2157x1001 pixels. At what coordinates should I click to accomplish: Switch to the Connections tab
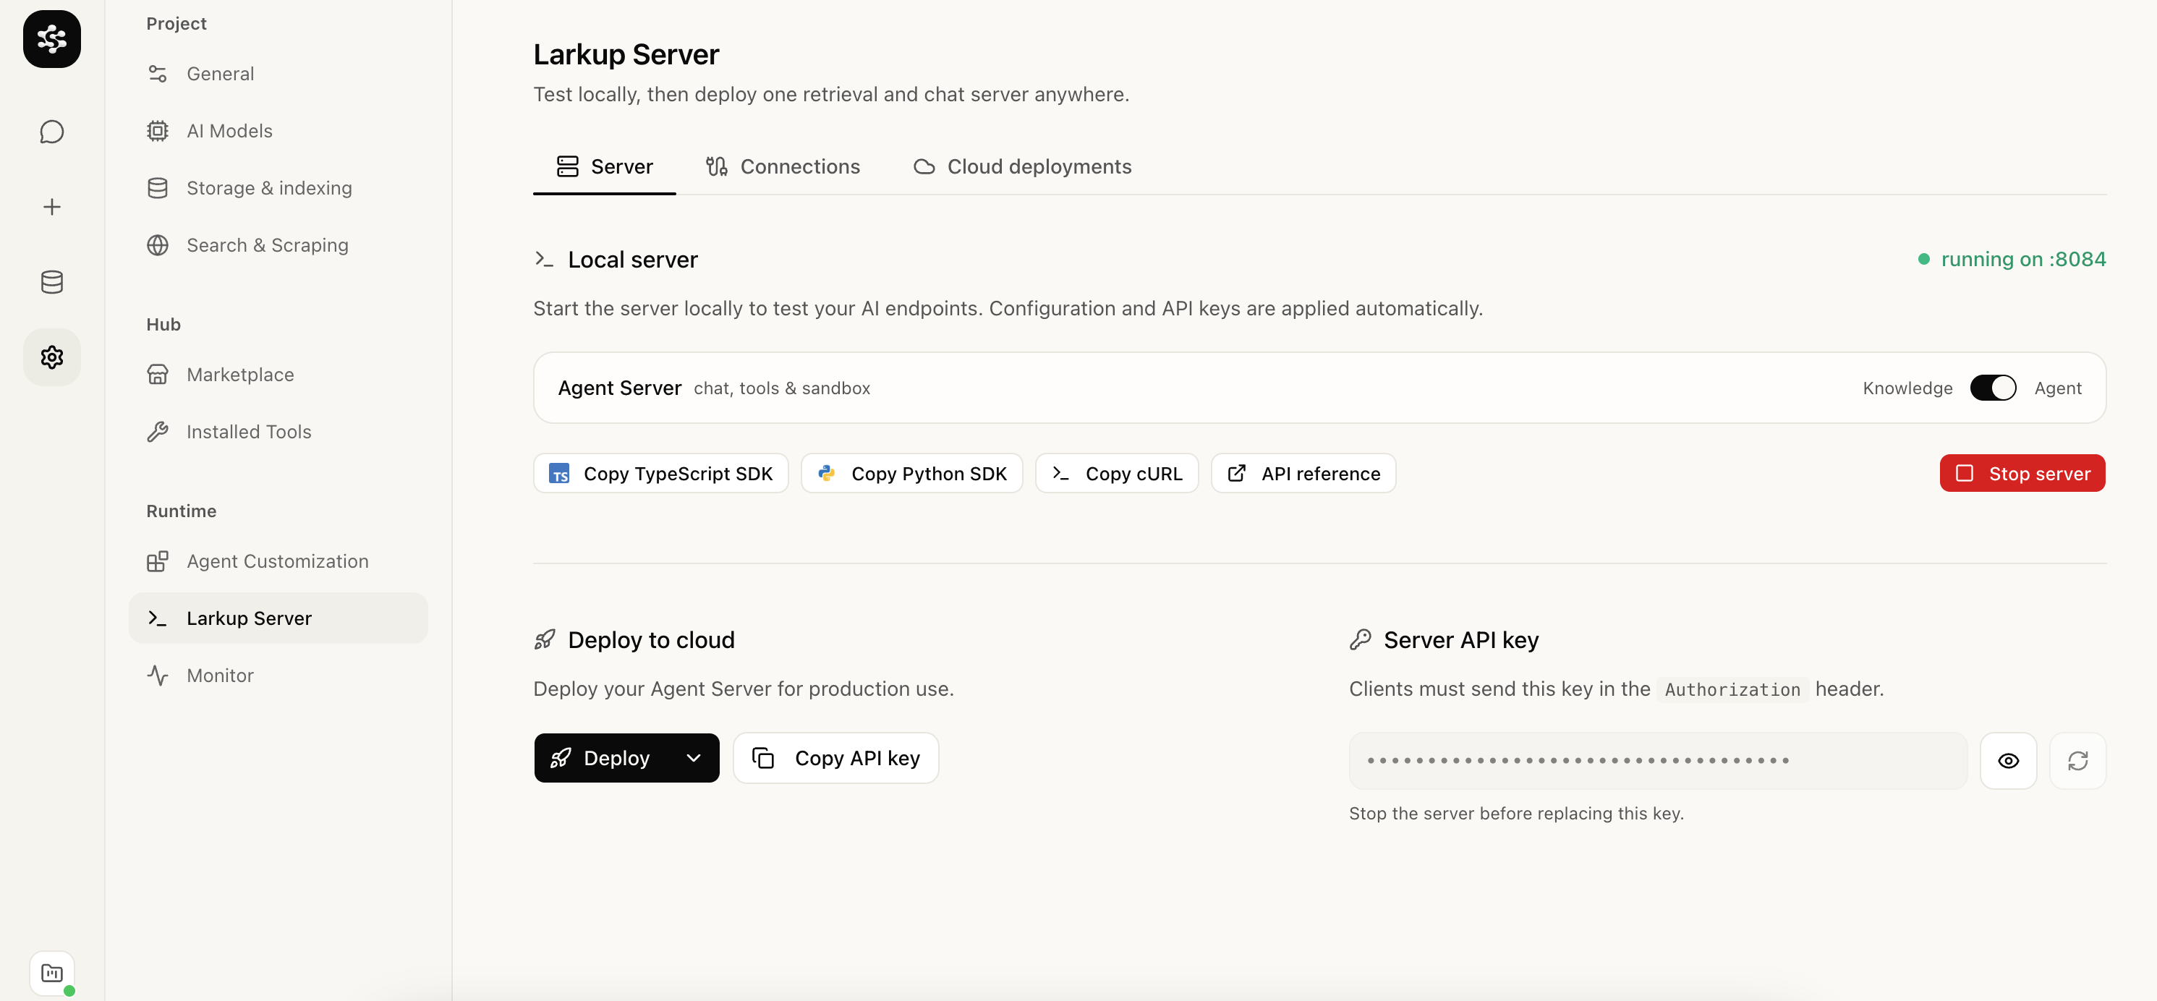click(x=783, y=166)
